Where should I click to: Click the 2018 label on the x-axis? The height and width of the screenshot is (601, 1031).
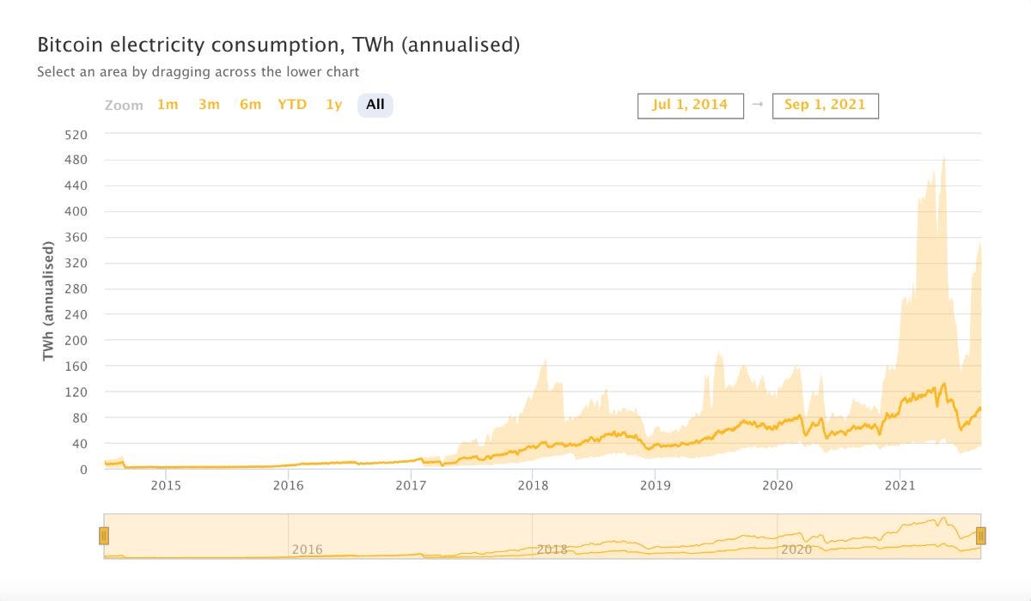coord(534,485)
